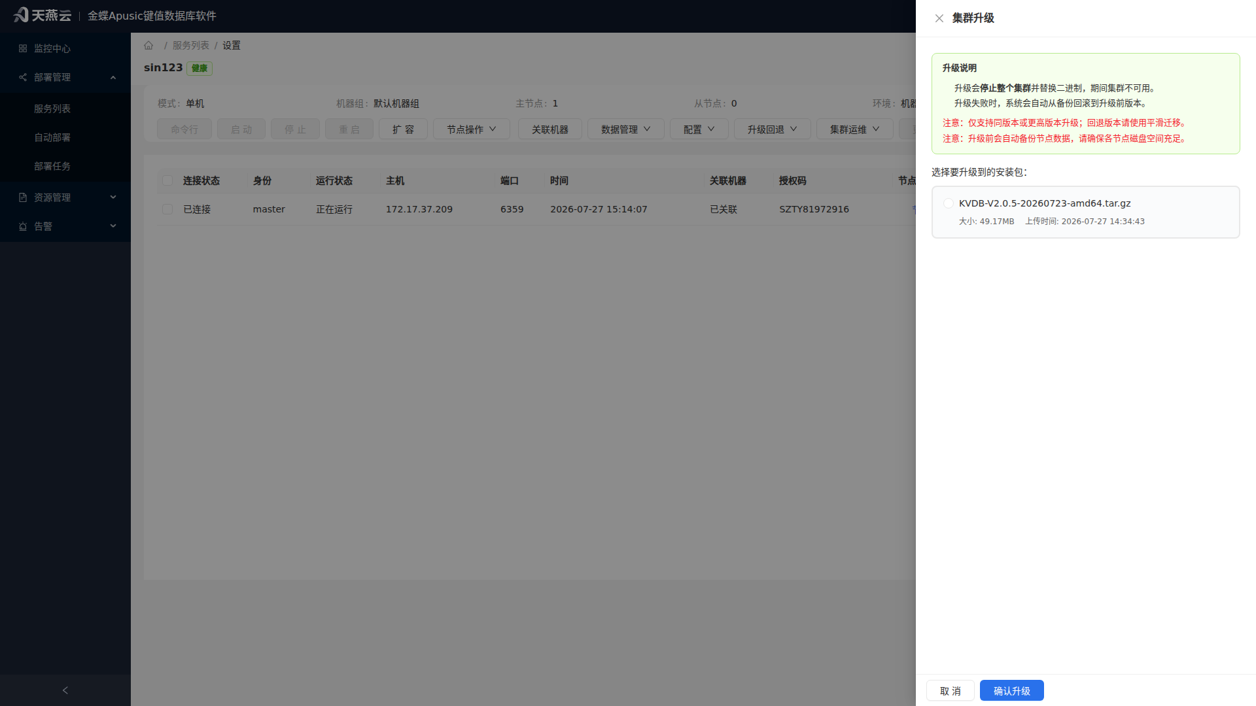Viewport: 1256px width, 706px height.
Task: Check the row checkbox for 172.17.37.209
Action: 167,209
